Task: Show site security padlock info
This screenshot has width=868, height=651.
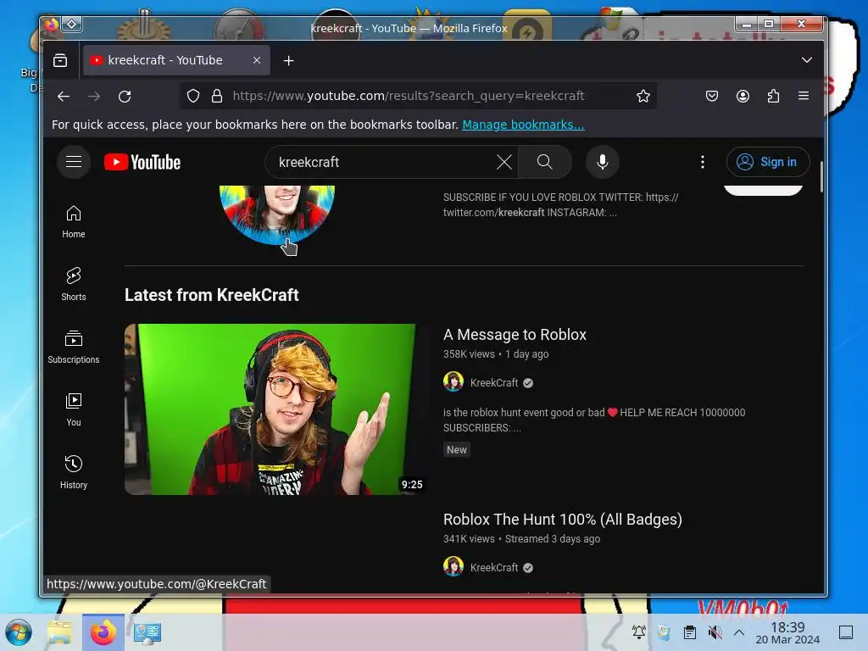Action: (x=217, y=97)
